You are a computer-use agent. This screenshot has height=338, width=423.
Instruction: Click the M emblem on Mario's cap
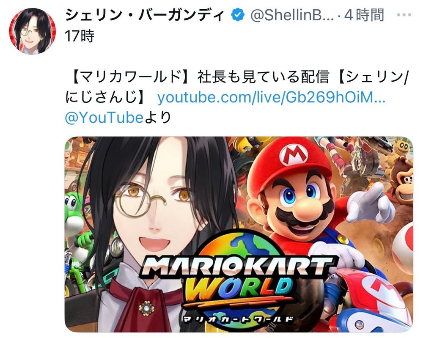[x=294, y=155]
